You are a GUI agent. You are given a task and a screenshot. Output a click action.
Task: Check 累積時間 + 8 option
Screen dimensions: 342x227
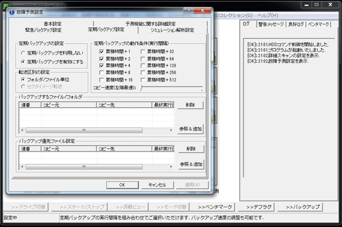point(101,72)
